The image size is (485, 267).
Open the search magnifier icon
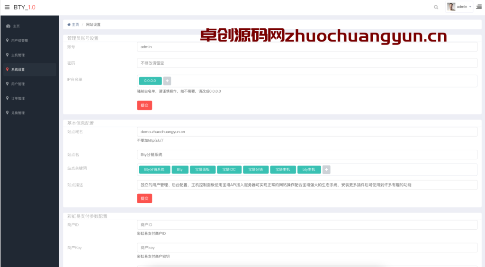[x=436, y=7]
